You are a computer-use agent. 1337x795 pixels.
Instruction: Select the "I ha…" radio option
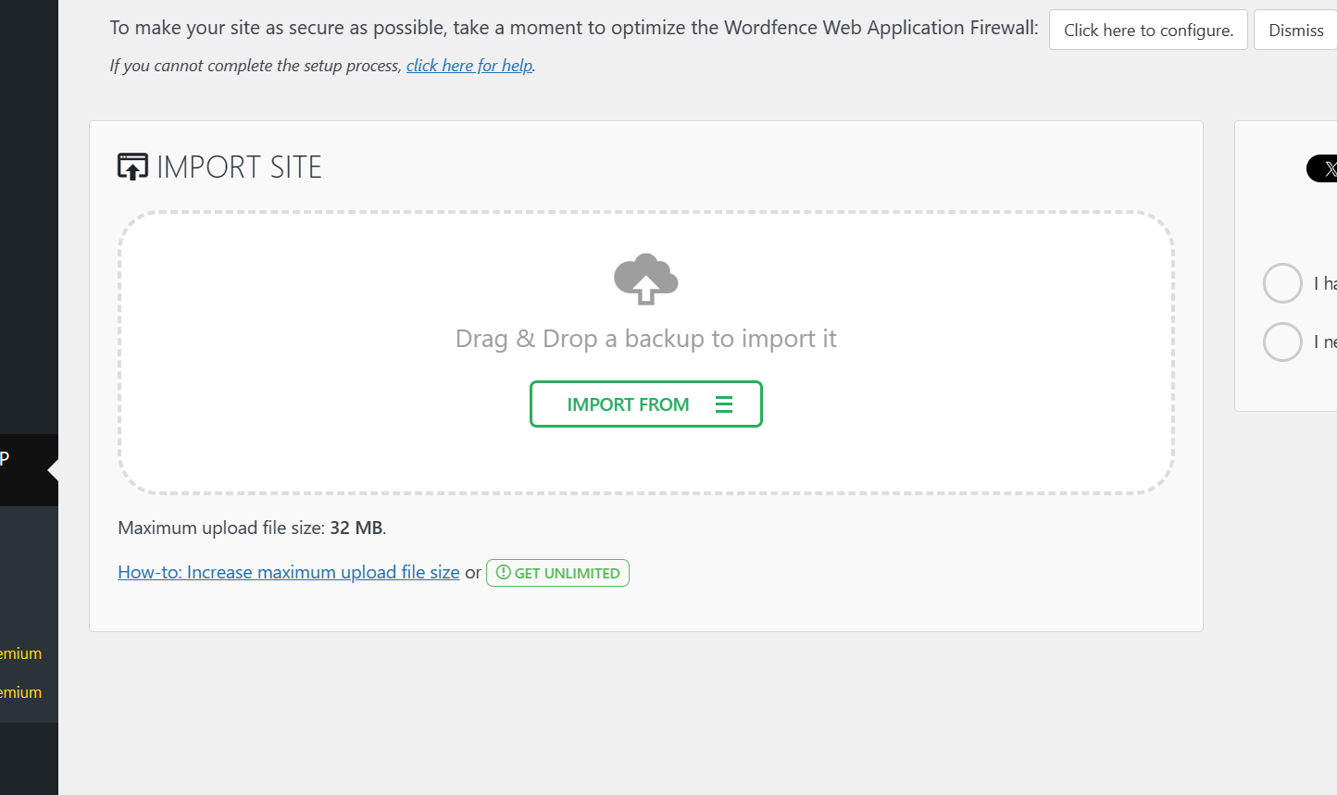coord(1282,283)
